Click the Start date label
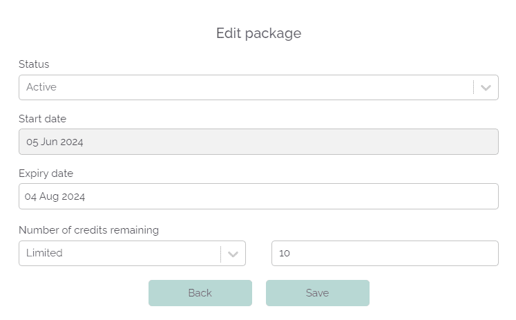 (x=42, y=119)
